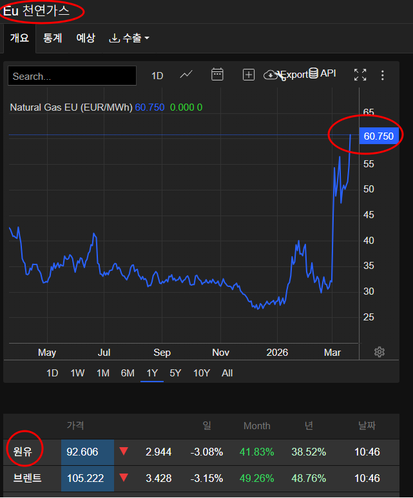
Task: Click the 60.750 price marker on axis
Action: pyautogui.click(x=378, y=136)
